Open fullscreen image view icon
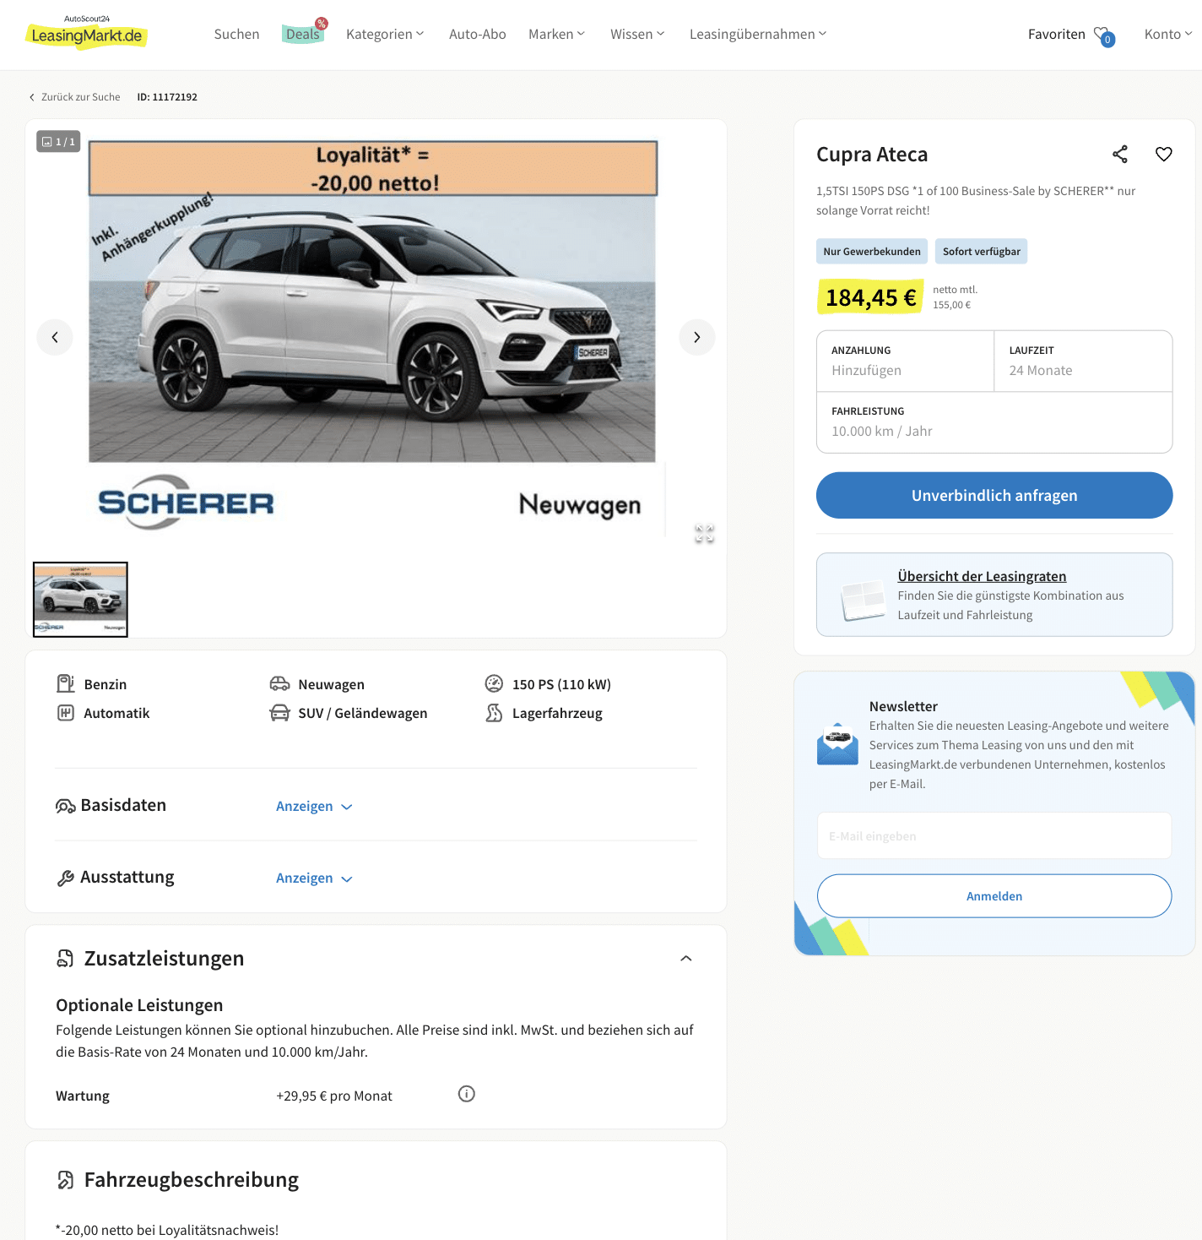The width and height of the screenshot is (1202, 1240). pos(704,533)
